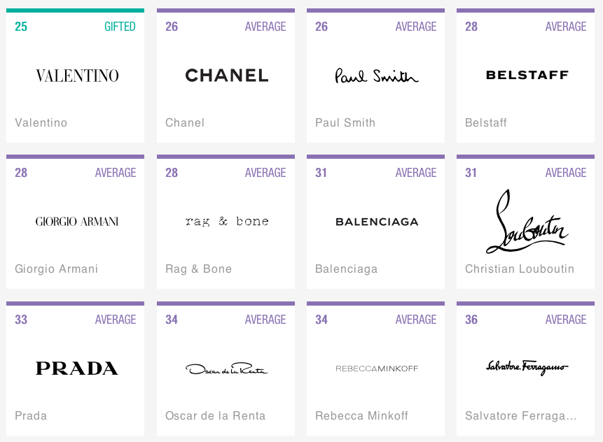603x442 pixels.
Task: Click rank number 31 on Balenciaga card
Action: [x=321, y=173]
